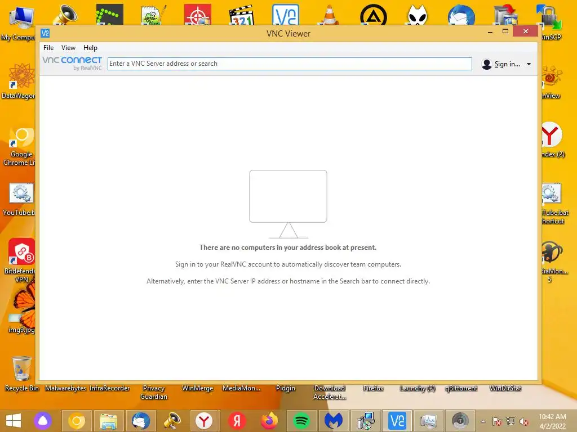Focus the VNC Server address search field
The image size is (577, 432).
(x=290, y=64)
